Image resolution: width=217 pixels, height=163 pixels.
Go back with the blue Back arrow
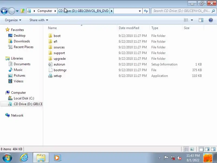4,11
